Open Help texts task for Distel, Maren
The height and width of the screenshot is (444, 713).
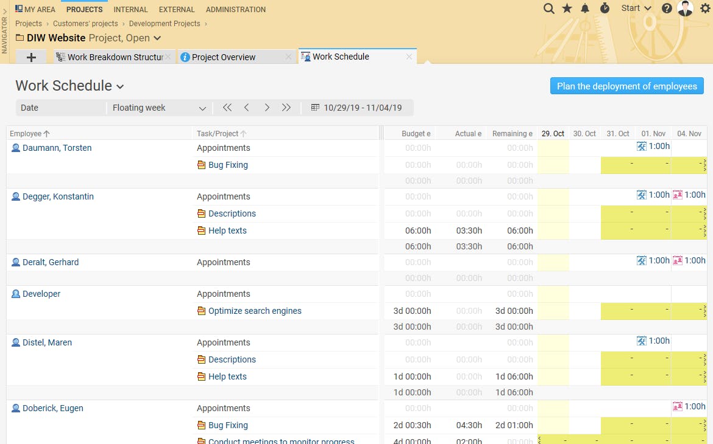coord(227,377)
